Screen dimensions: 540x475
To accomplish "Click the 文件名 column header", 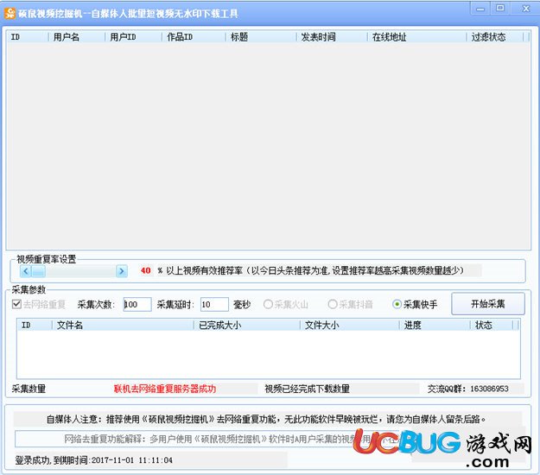I will click(123, 325).
